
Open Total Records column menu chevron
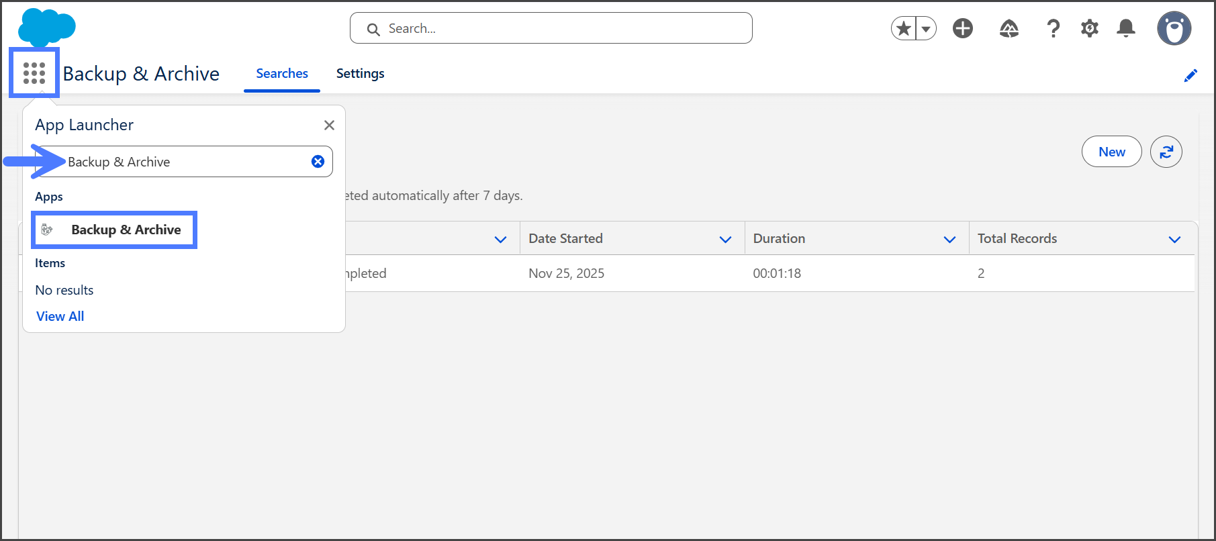pyautogui.click(x=1174, y=240)
